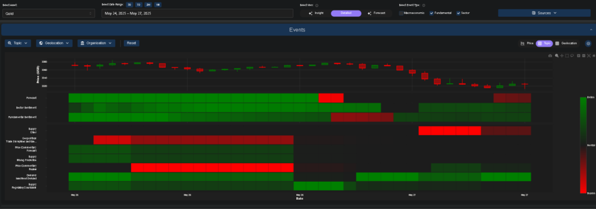The image size is (596, 209).
Task: Click the Demand: Investment Demand row label
Action: pos(26,176)
